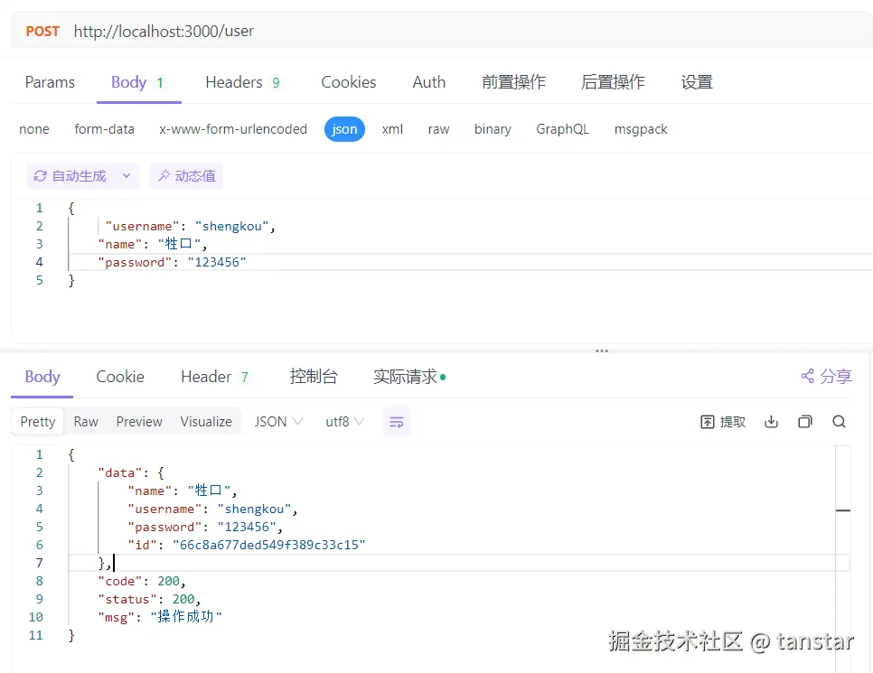Open the dropdown arrow beside 自动生成

(127, 176)
